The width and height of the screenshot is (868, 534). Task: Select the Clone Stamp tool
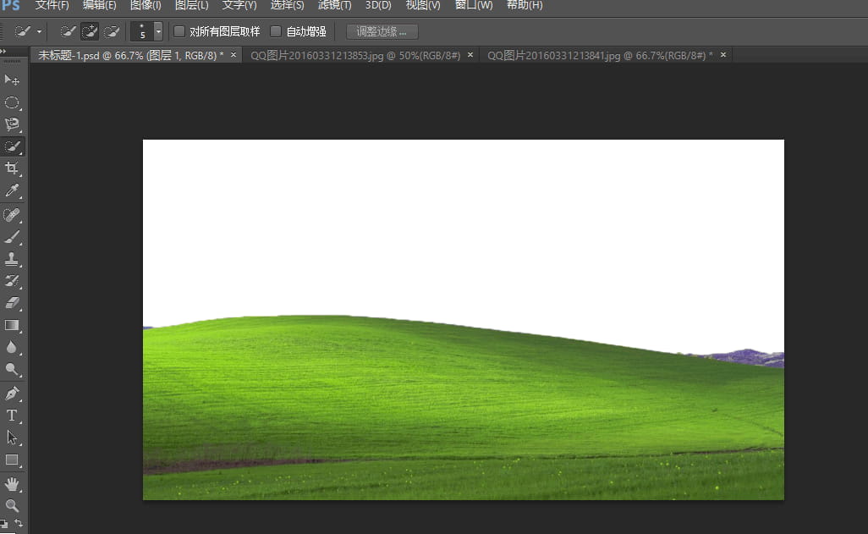pyautogui.click(x=12, y=259)
